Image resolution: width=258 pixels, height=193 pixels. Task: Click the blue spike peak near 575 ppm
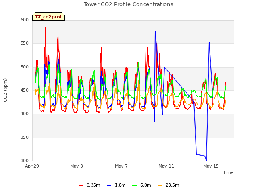pos(155,32)
